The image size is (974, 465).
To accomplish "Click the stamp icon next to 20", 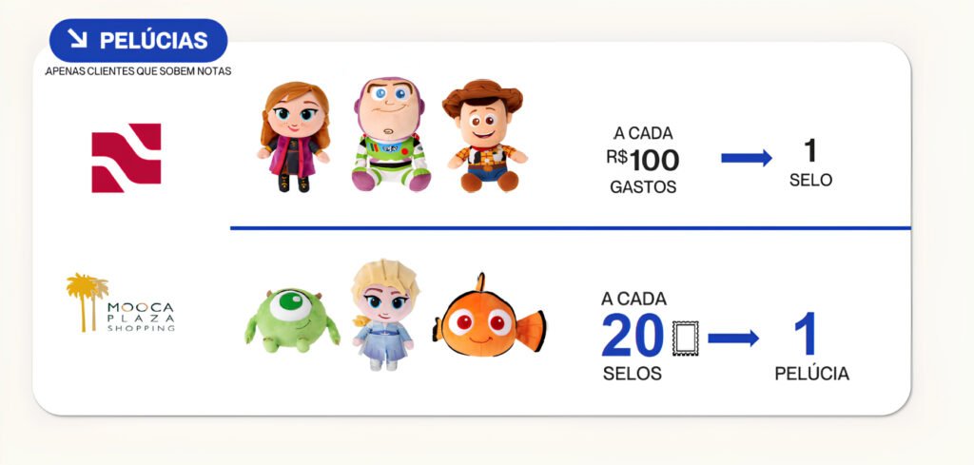I will 685,339.
